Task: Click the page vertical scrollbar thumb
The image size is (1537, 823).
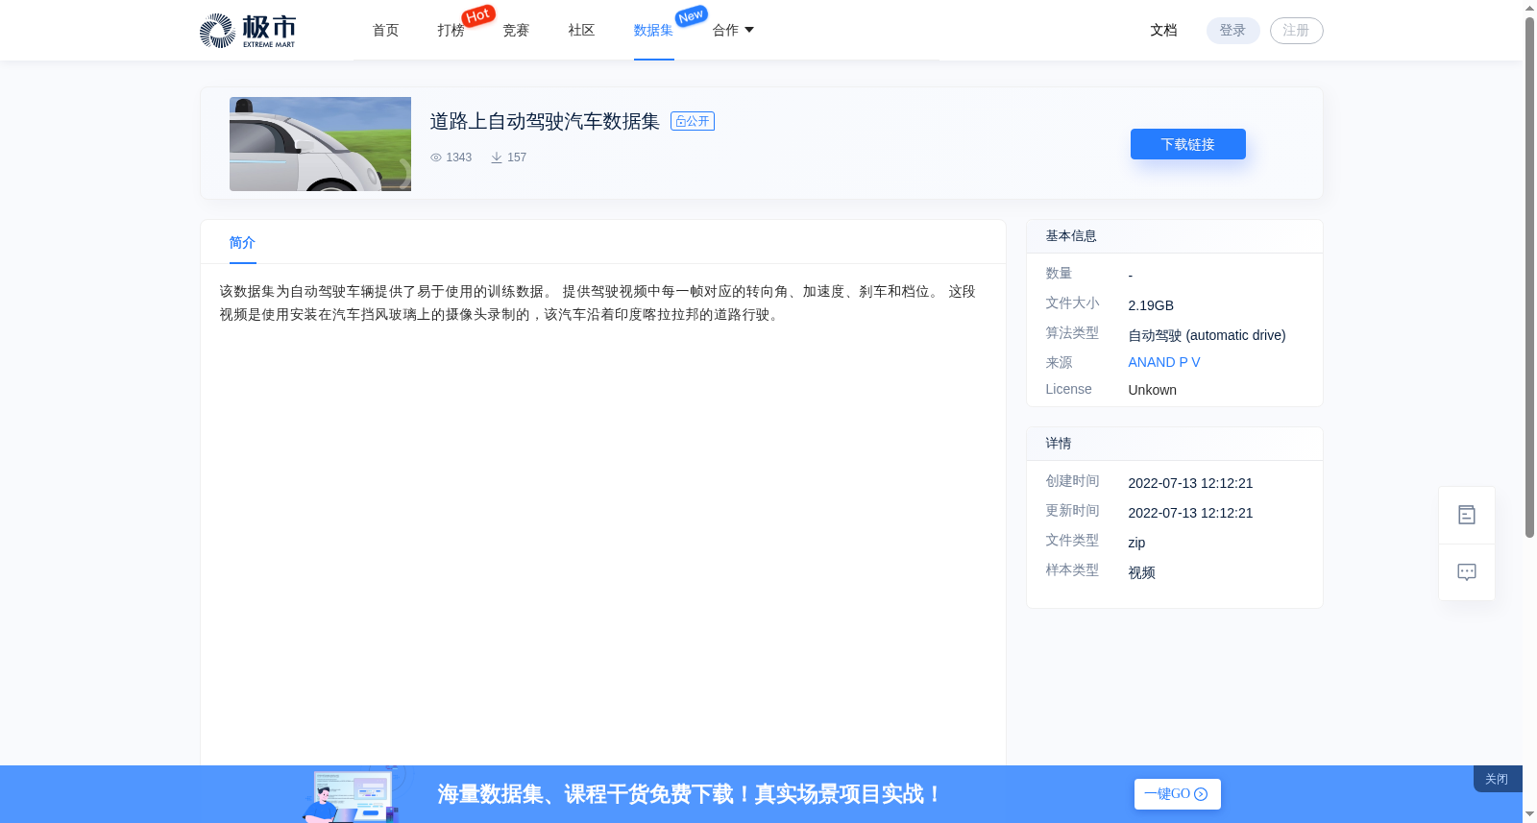Action: click(1529, 278)
